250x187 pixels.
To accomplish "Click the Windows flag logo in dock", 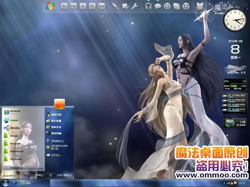I will point(50,6).
